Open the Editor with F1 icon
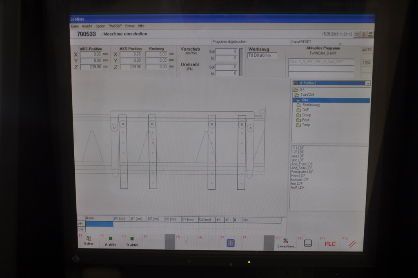418x278 pixels. click(x=89, y=238)
